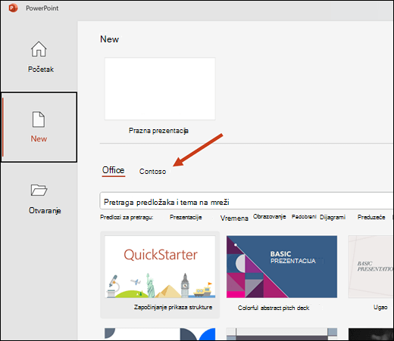Choose the Vremena search suggestion
The image size is (394, 341).
pyautogui.click(x=234, y=218)
